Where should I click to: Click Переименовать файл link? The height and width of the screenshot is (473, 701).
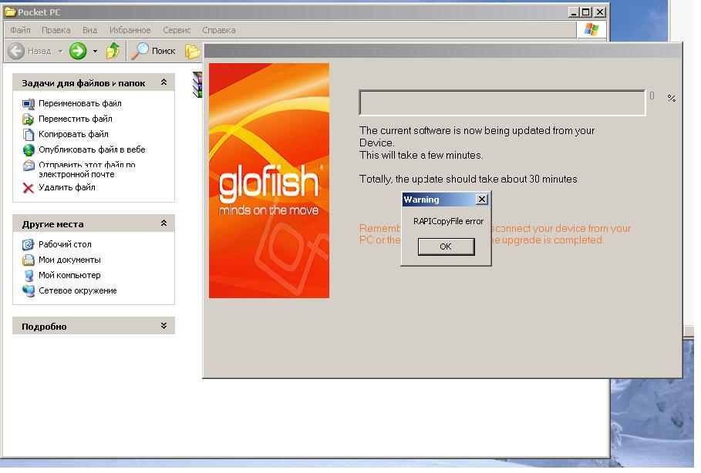pyautogui.click(x=80, y=103)
